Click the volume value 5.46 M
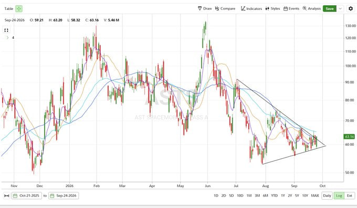The height and width of the screenshot is (208, 357). click(x=113, y=20)
